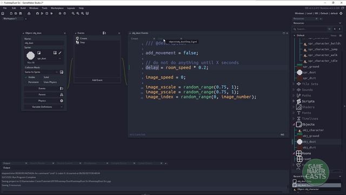Screen dimensions: 346x195
Task: Click the first zoom magnifier toolbar icon
Action: tap(73, 14)
